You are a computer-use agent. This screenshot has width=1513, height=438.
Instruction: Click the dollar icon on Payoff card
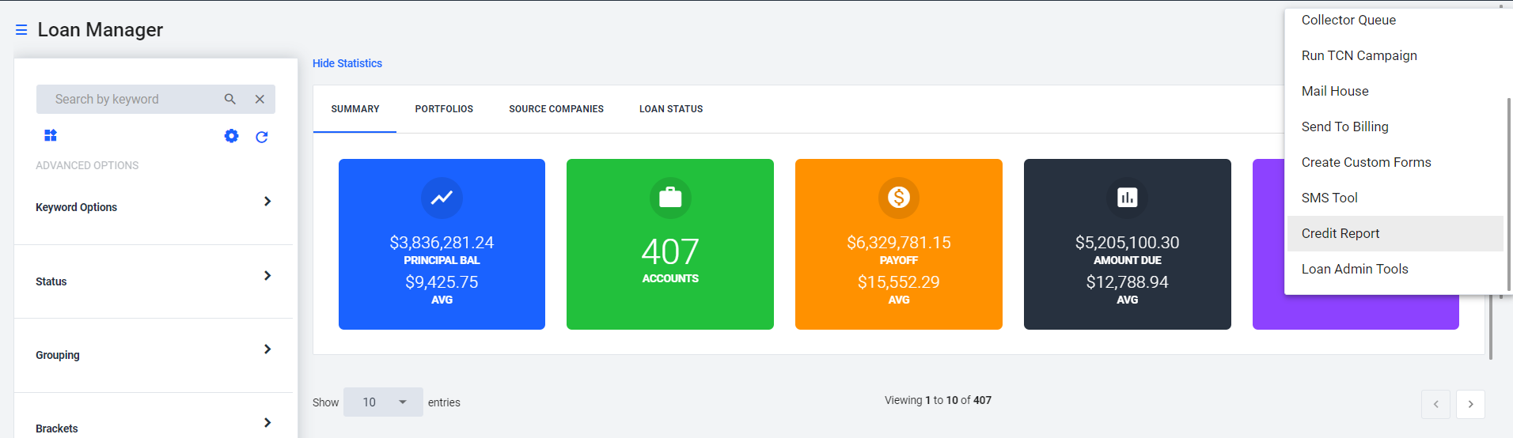click(899, 198)
